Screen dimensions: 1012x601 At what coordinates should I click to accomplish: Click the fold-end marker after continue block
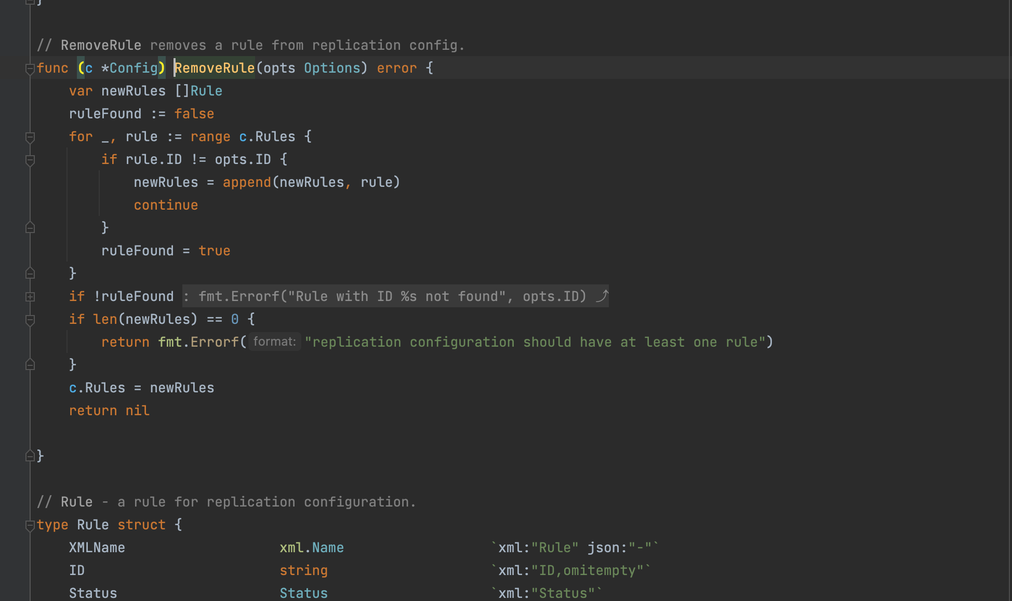point(30,227)
